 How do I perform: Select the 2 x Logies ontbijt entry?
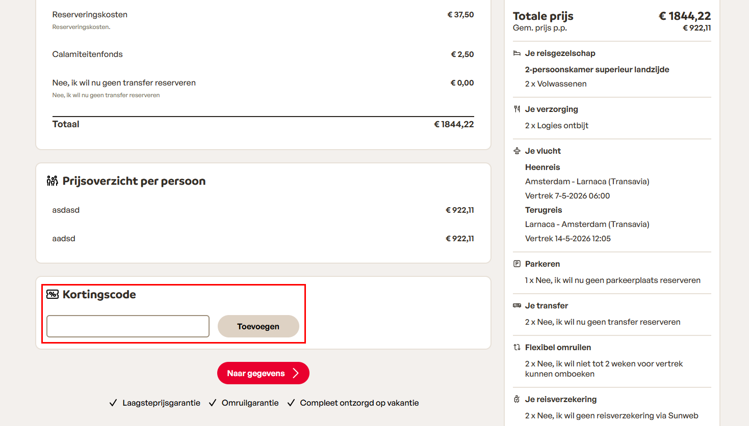coord(557,125)
